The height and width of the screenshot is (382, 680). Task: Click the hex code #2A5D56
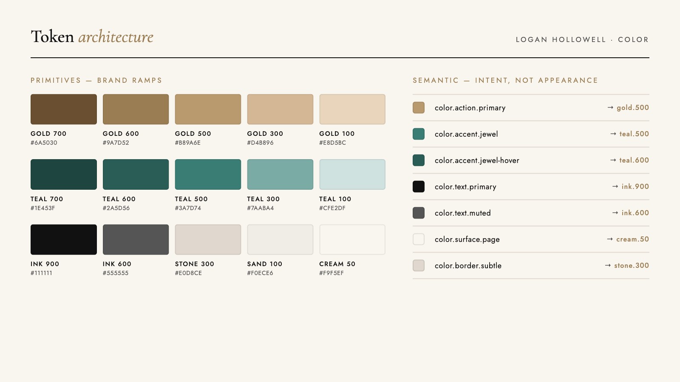pyautogui.click(x=116, y=208)
